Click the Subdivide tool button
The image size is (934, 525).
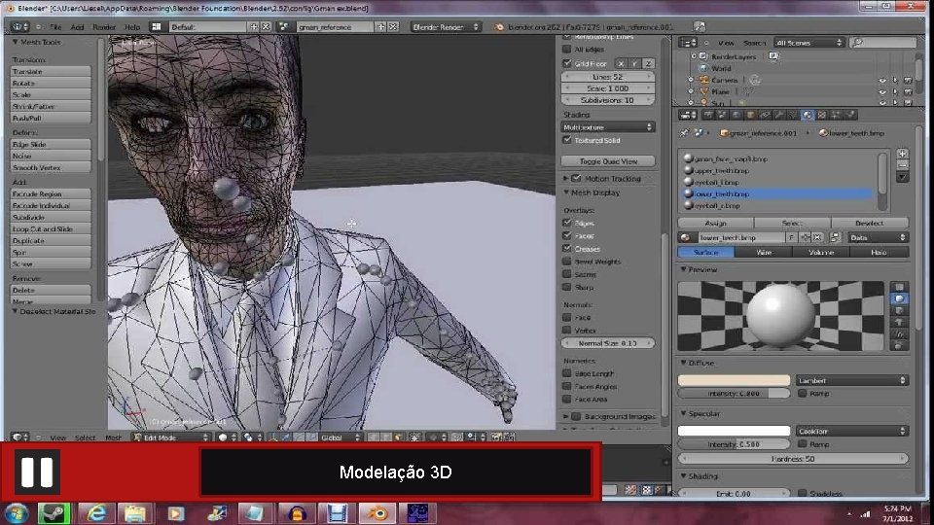pos(51,217)
